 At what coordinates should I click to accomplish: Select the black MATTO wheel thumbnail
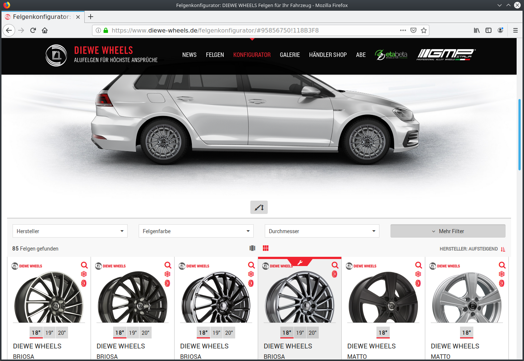pos(383,297)
